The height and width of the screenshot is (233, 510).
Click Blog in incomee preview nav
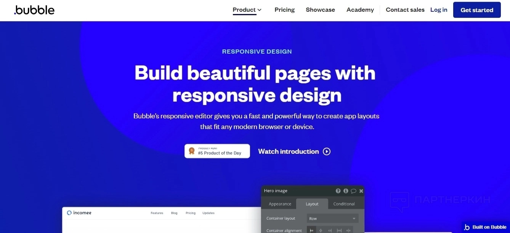(x=174, y=213)
